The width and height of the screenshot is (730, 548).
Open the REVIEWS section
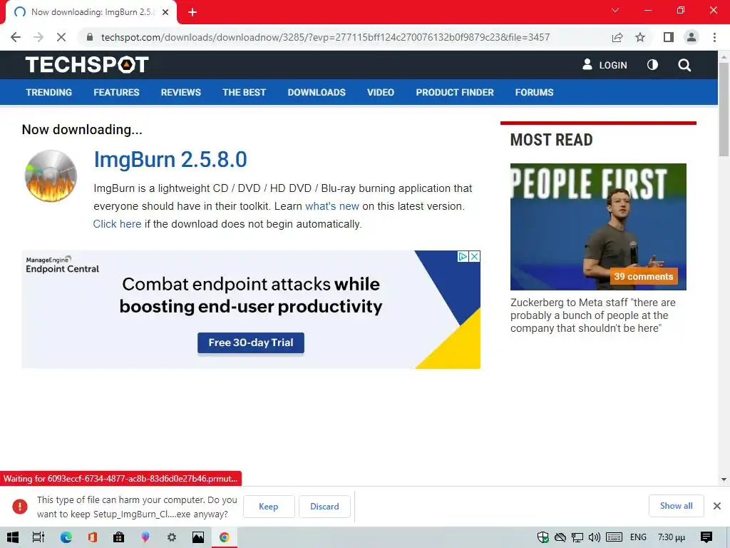181,92
